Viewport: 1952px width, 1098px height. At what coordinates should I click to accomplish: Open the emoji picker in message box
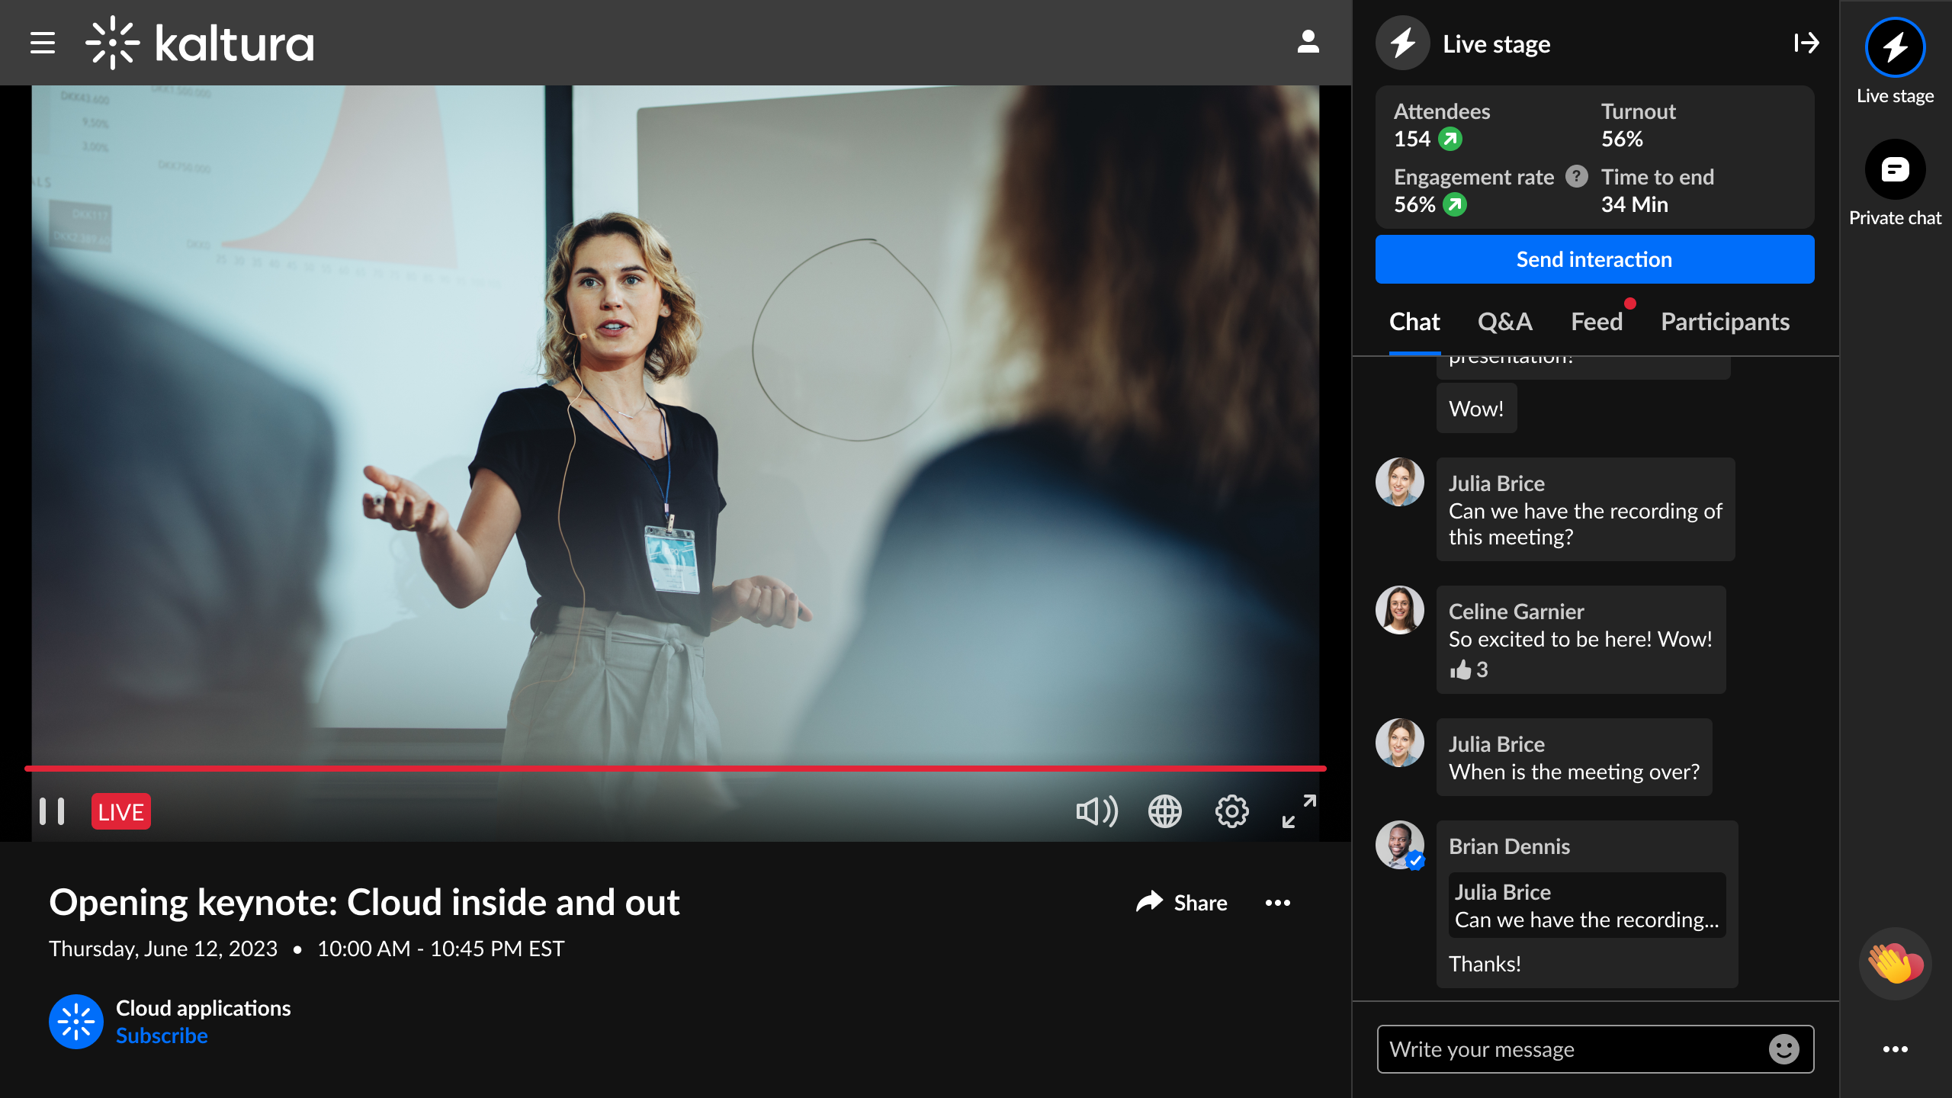tap(1783, 1049)
